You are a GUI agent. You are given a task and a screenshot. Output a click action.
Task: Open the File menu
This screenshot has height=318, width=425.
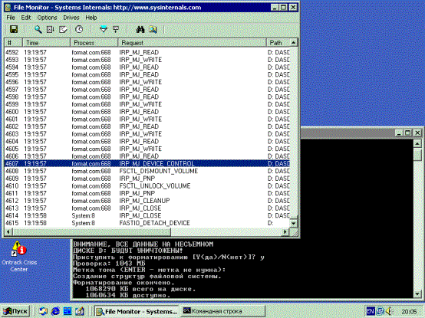(x=11, y=18)
